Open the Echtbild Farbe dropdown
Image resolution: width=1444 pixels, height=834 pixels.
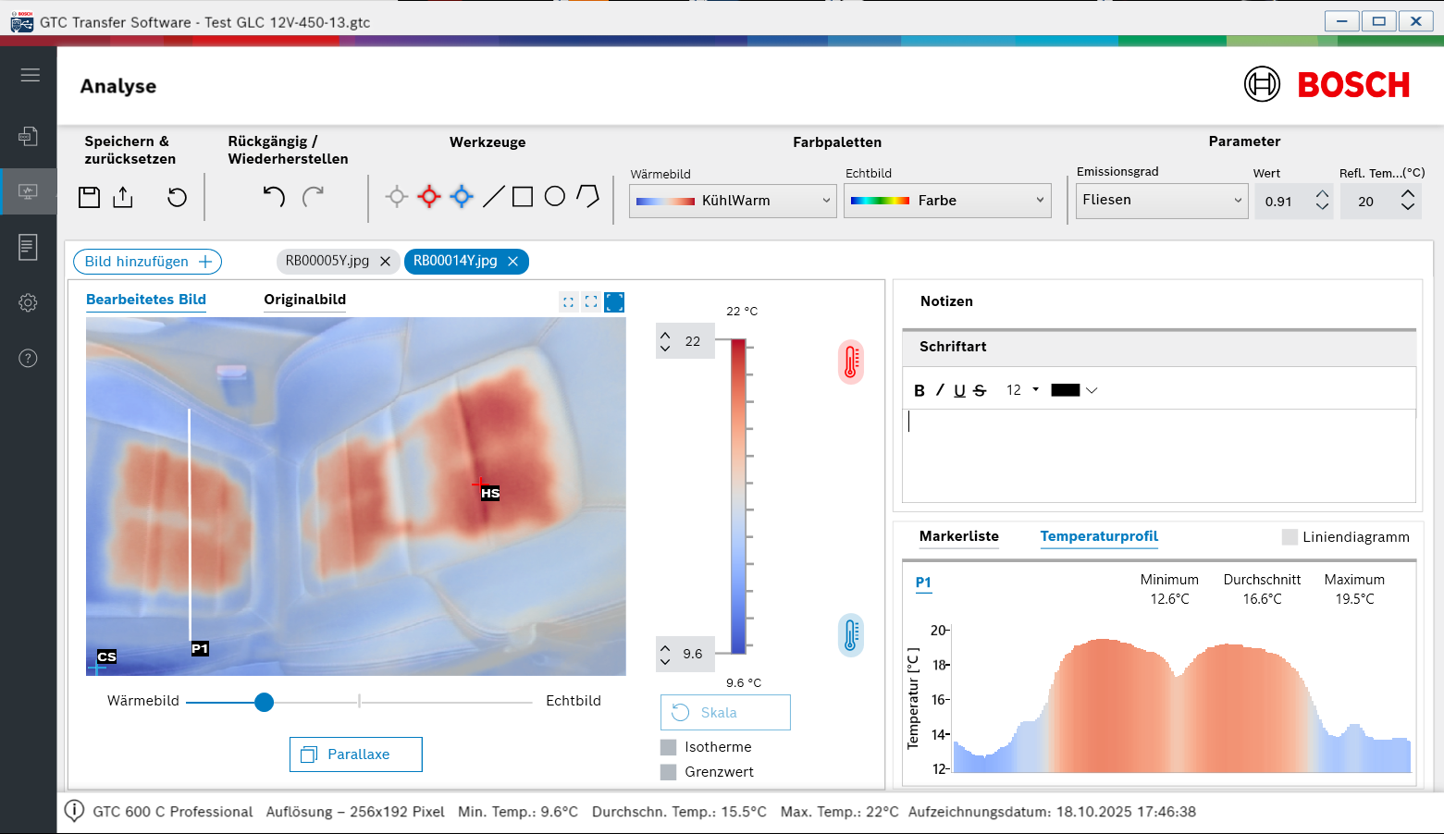coord(947,201)
